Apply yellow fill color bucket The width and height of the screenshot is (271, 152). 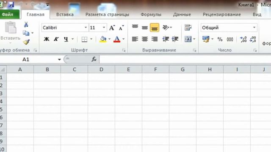coord(103,39)
